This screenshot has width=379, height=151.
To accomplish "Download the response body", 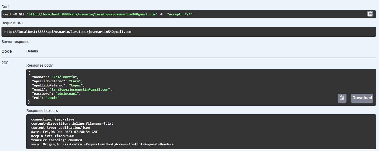I will tap(362, 98).
